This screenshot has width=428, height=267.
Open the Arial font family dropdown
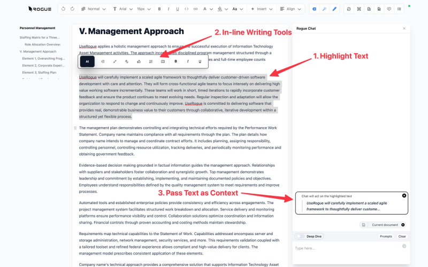(x=123, y=9)
